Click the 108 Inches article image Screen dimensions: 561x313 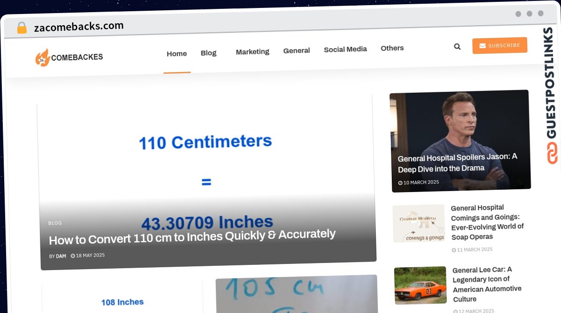point(122,298)
